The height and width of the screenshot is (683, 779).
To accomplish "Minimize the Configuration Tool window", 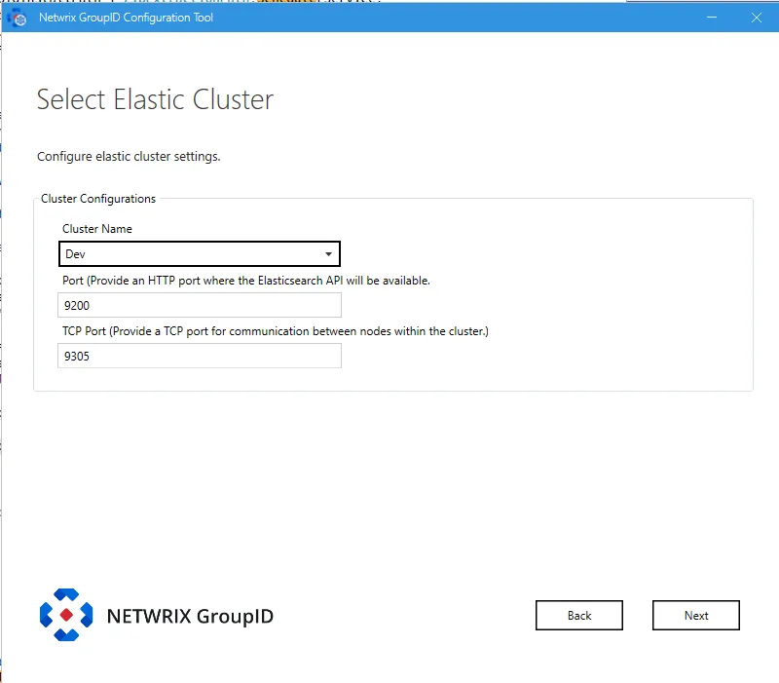I will tap(712, 18).
